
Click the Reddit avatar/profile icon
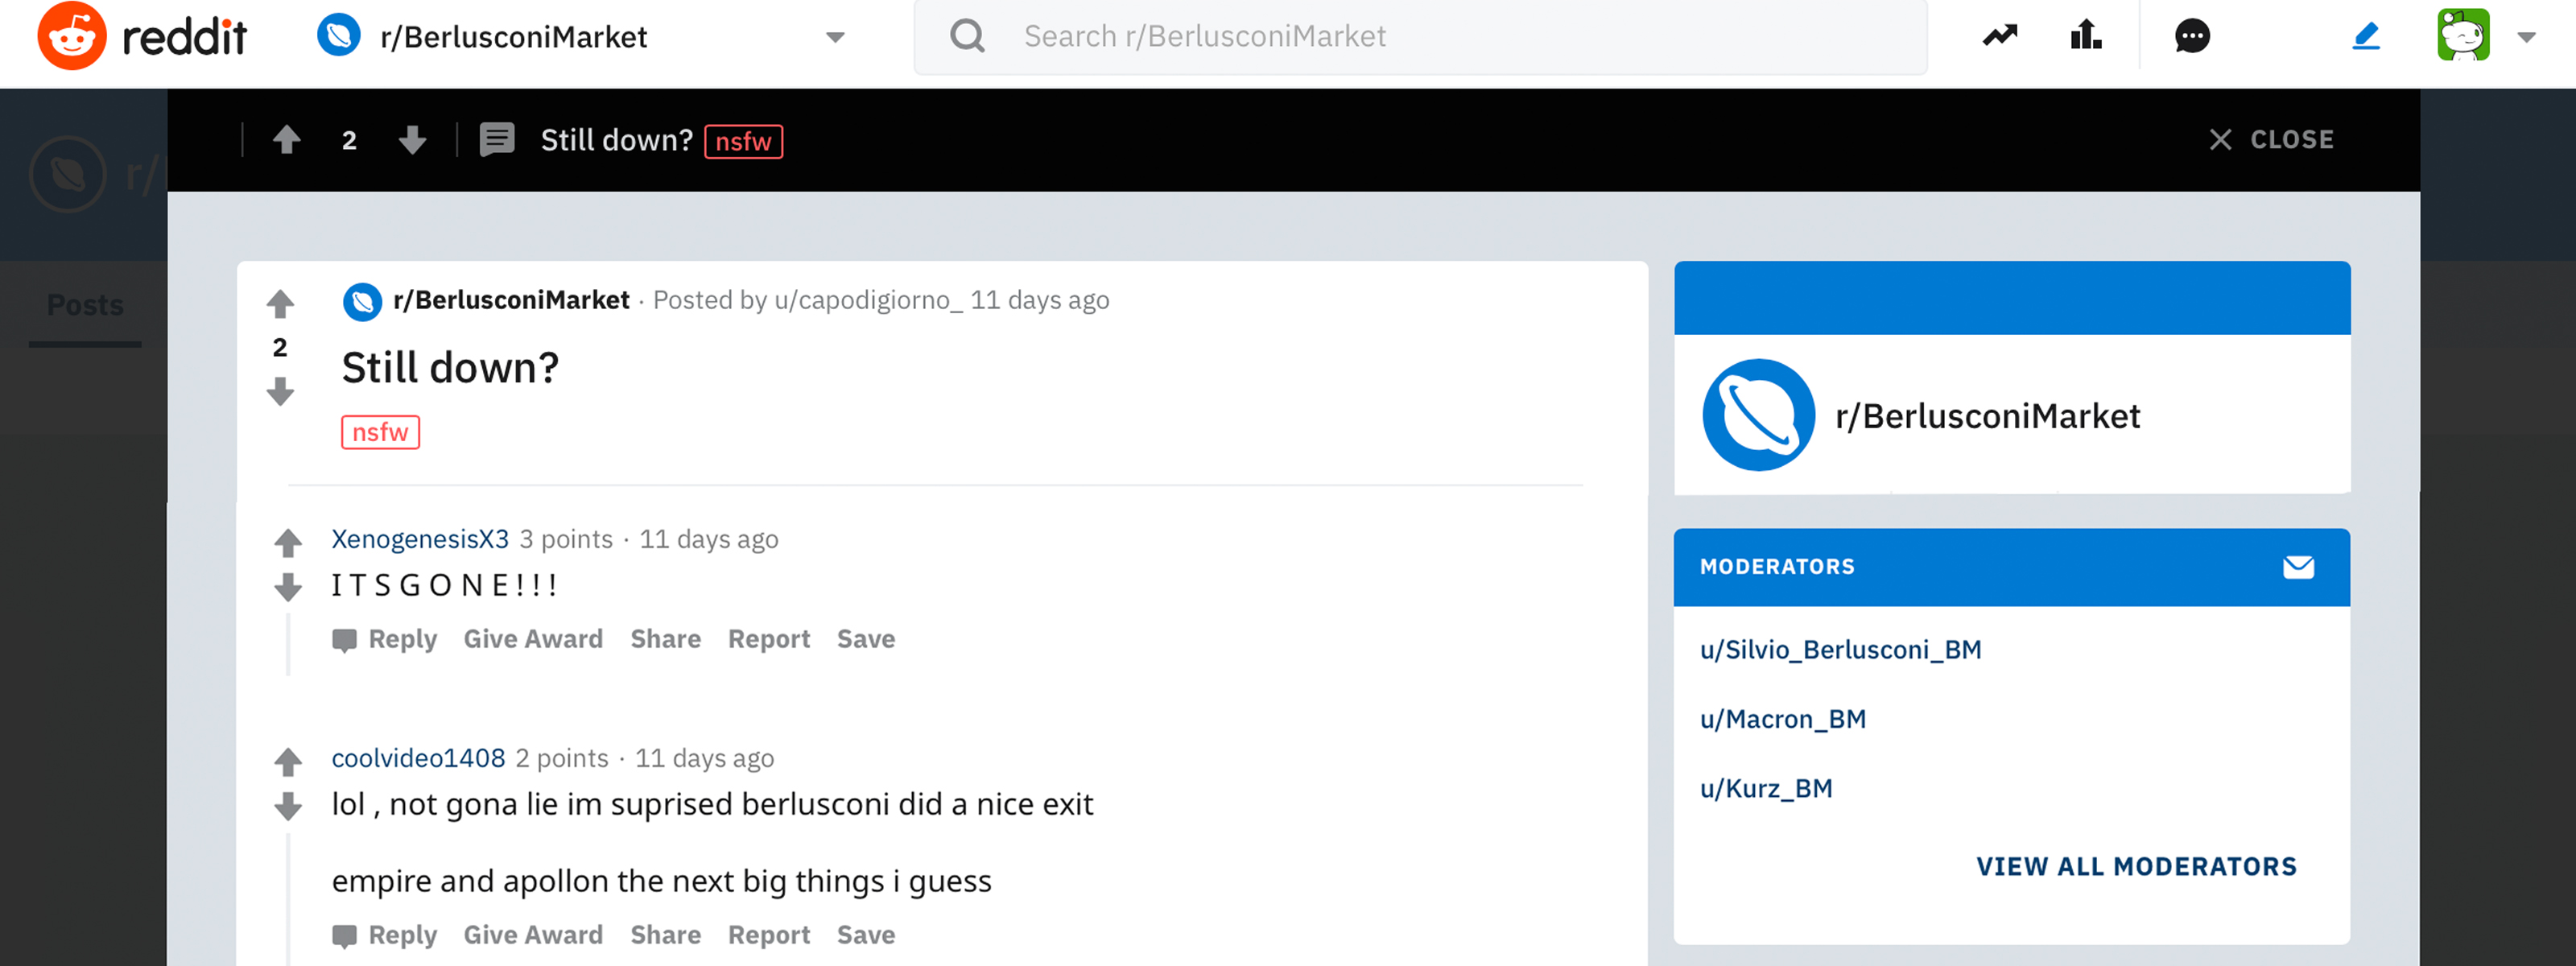[2464, 36]
